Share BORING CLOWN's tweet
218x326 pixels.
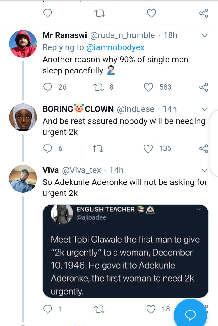204,149
